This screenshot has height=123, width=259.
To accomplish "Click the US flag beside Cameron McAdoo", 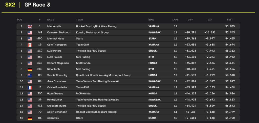I will pyautogui.click(x=30, y=33).
